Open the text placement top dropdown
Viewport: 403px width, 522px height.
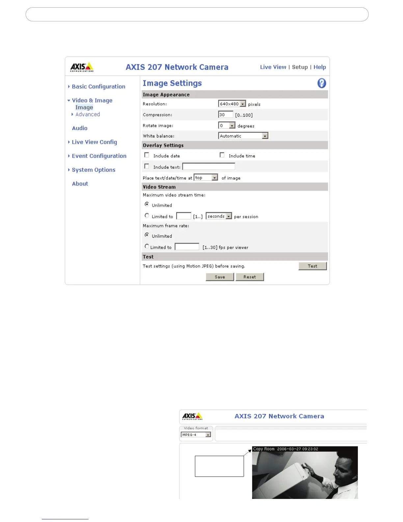(206, 178)
